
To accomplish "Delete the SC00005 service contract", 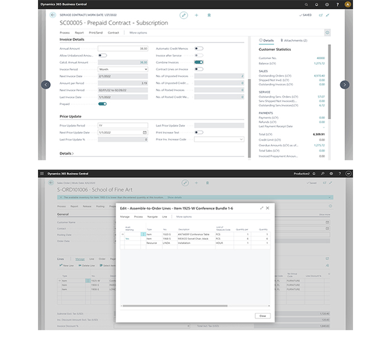I will click(209, 15).
